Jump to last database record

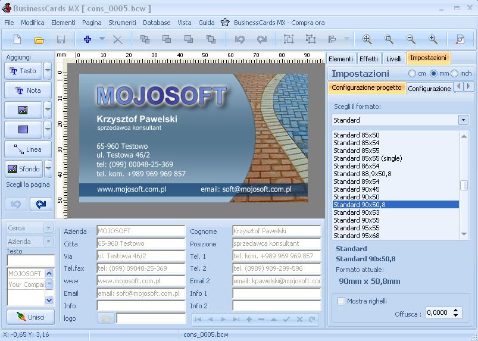[x=236, y=320]
